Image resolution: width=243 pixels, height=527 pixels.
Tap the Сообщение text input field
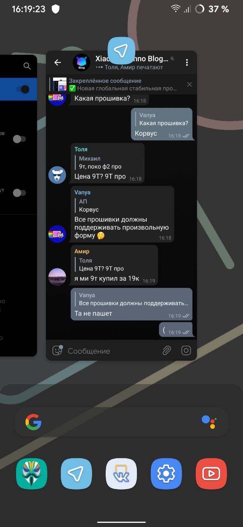tap(111, 351)
